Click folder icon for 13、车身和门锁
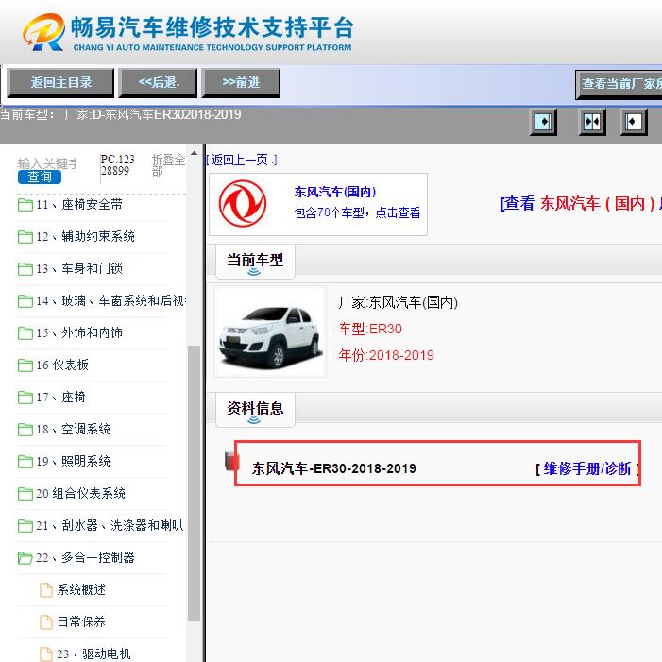662x662 pixels. (25, 269)
